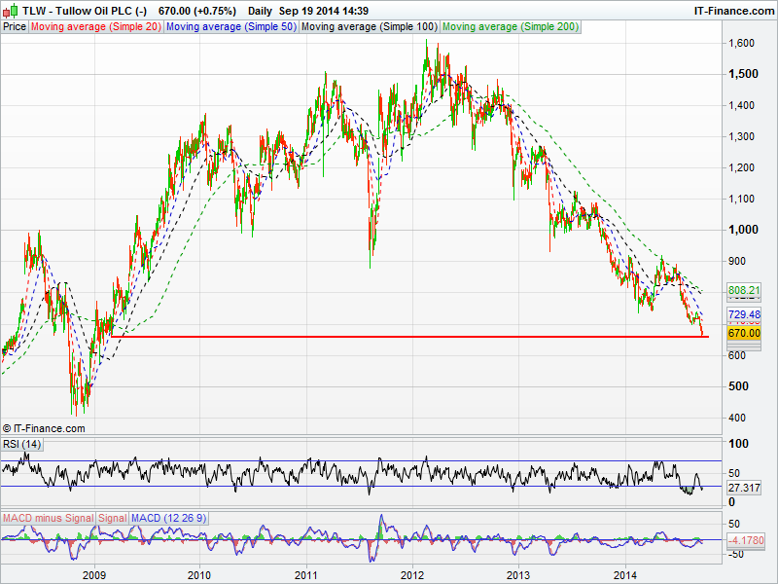Click Moving average (Simple 50) legend label
This screenshot has height=584, width=778.
pyautogui.click(x=230, y=26)
